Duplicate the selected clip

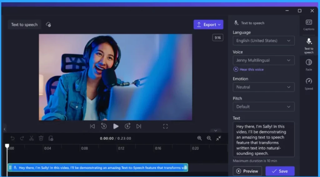coord(51,138)
